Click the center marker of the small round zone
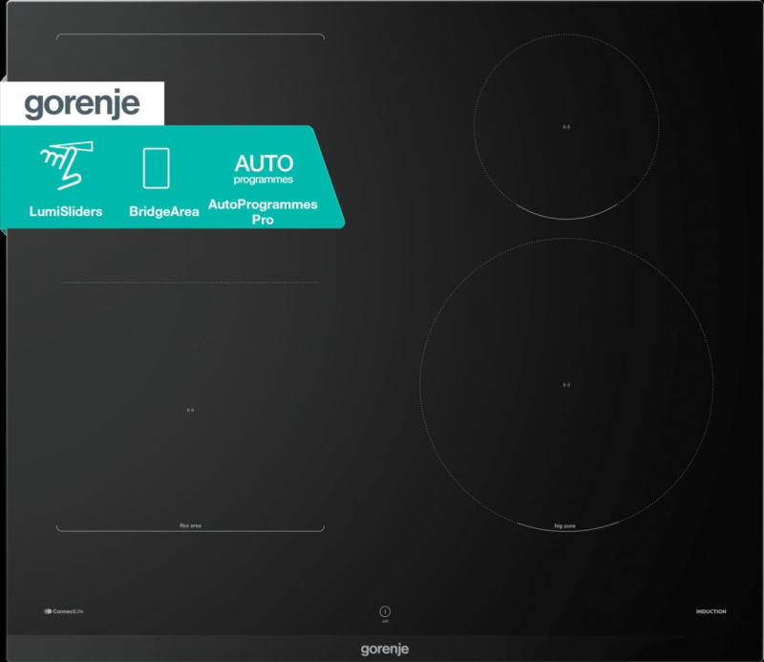The image size is (764, 662). coord(566,127)
